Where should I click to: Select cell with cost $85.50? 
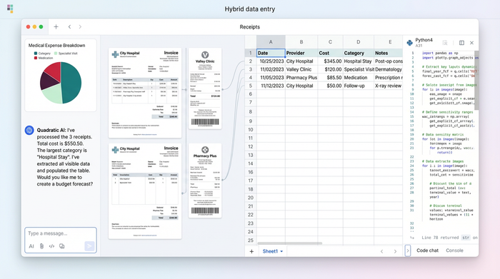click(330, 78)
